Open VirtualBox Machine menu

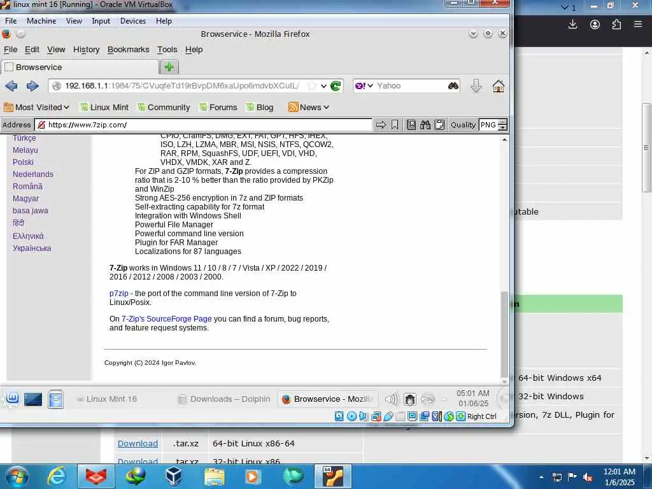tap(41, 21)
